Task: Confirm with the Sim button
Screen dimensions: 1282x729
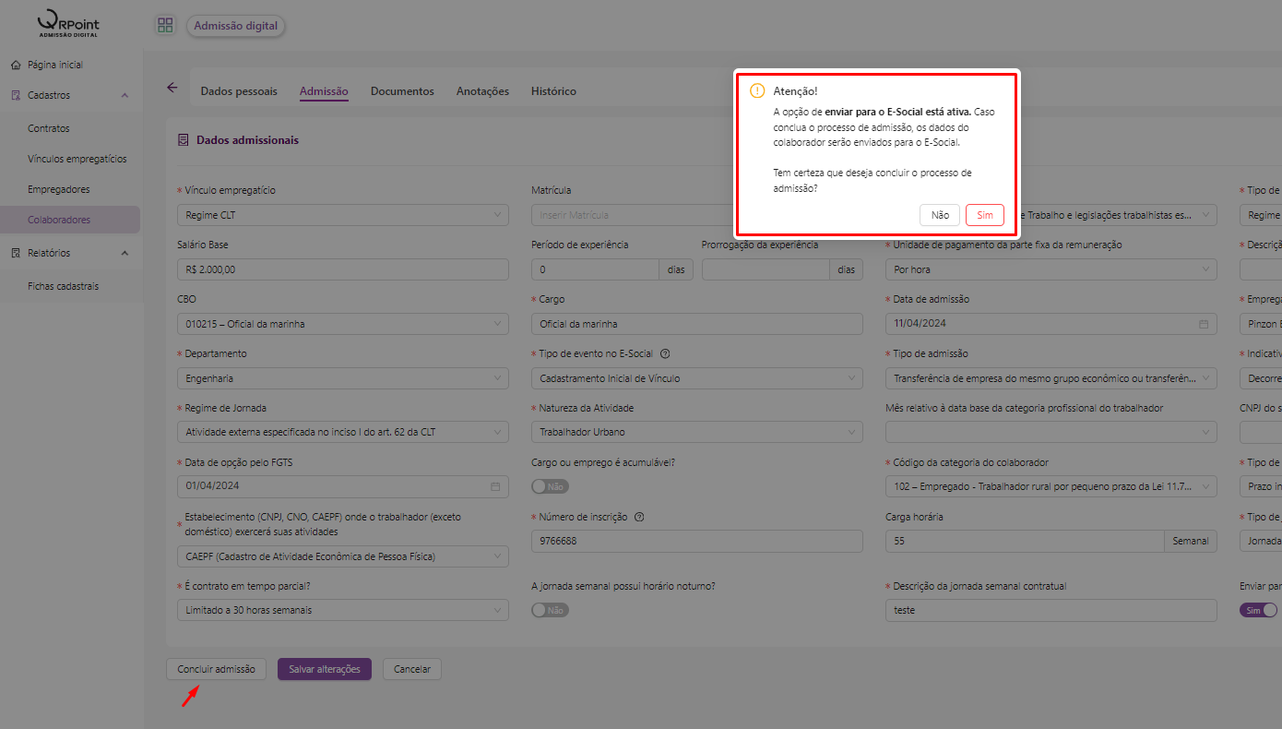Action: click(x=984, y=215)
